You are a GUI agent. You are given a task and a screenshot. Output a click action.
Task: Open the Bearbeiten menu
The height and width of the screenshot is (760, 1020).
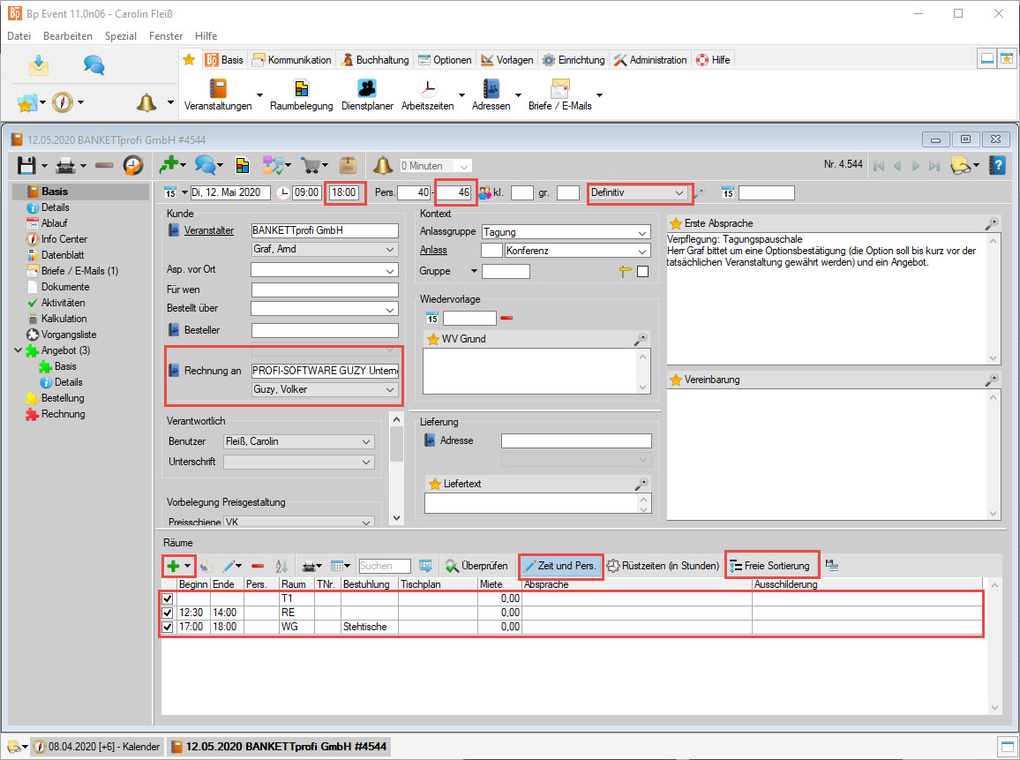tap(67, 36)
